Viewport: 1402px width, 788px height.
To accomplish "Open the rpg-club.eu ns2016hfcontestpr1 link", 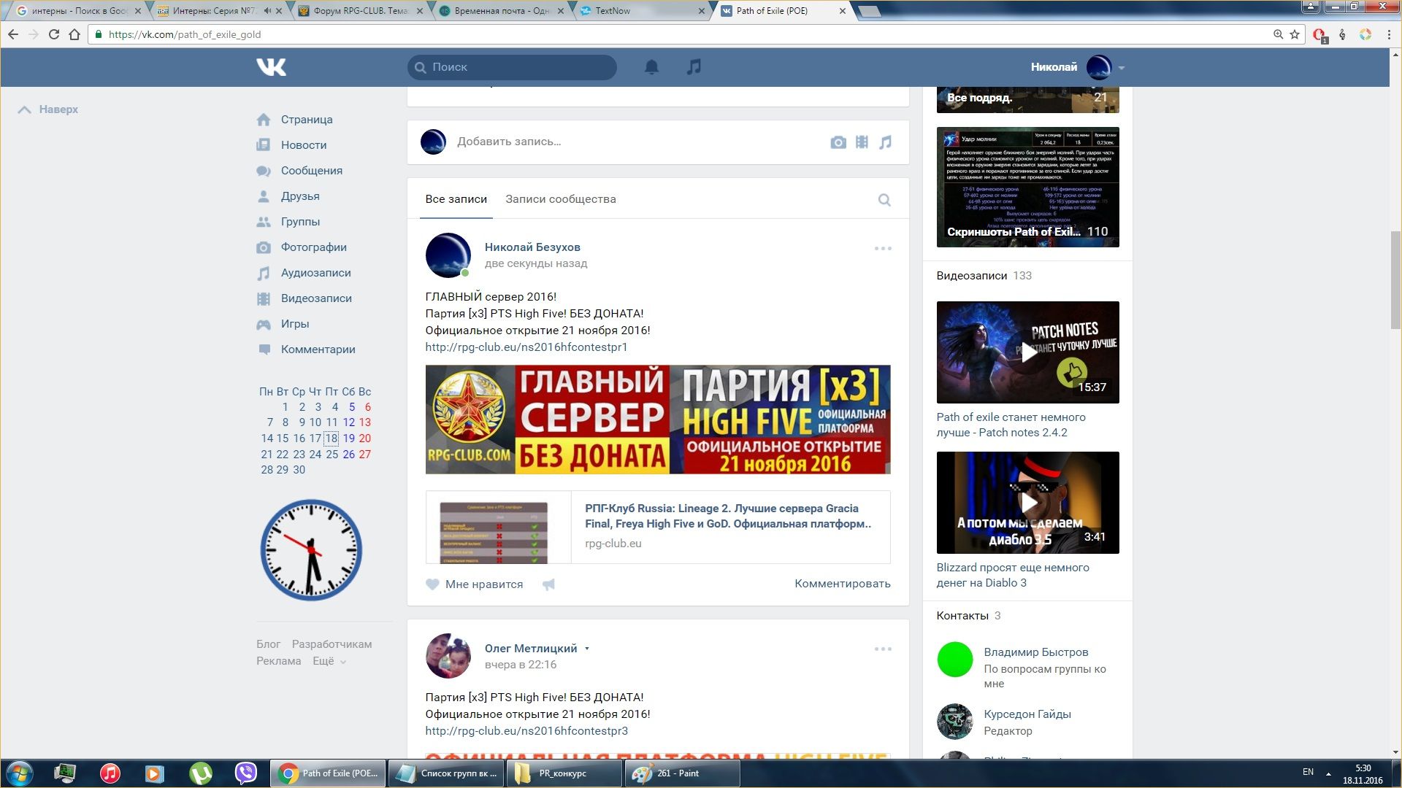I will point(526,347).
